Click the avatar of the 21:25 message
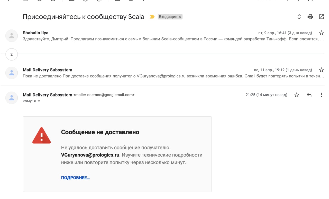This screenshot has width=329, height=199. click(x=12, y=98)
